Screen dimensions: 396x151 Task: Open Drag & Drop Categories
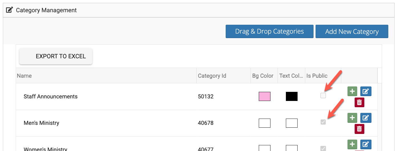[x=269, y=32]
